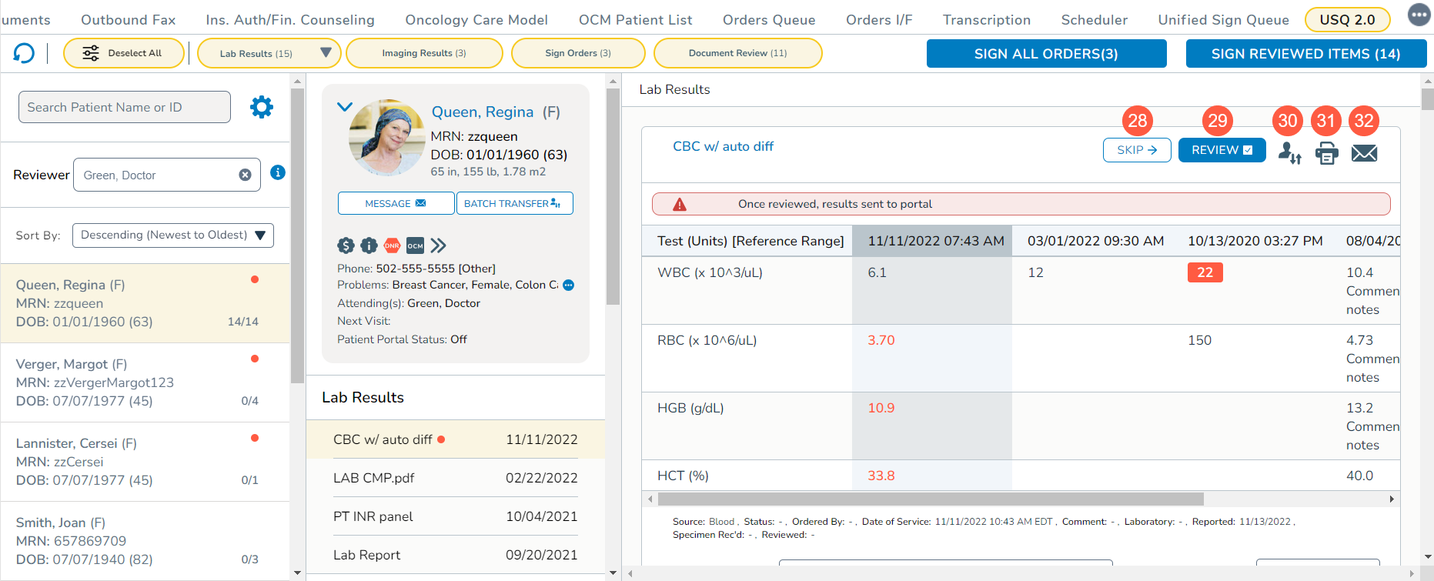Open the Lab Results filter dropdown arrow
This screenshot has height=581, width=1434.
tap(326, 53)
